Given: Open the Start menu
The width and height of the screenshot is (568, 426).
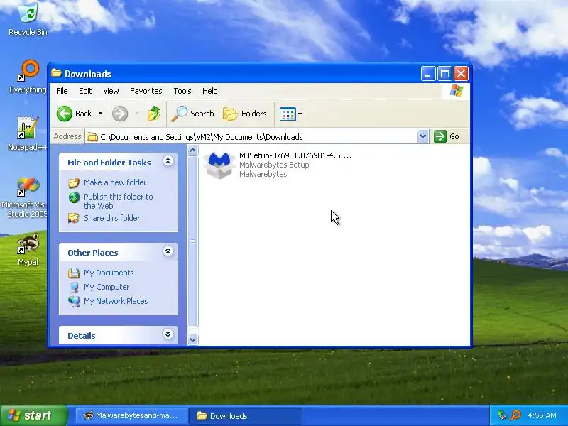Looking at the screenshot, I should [x=34, y=415].
